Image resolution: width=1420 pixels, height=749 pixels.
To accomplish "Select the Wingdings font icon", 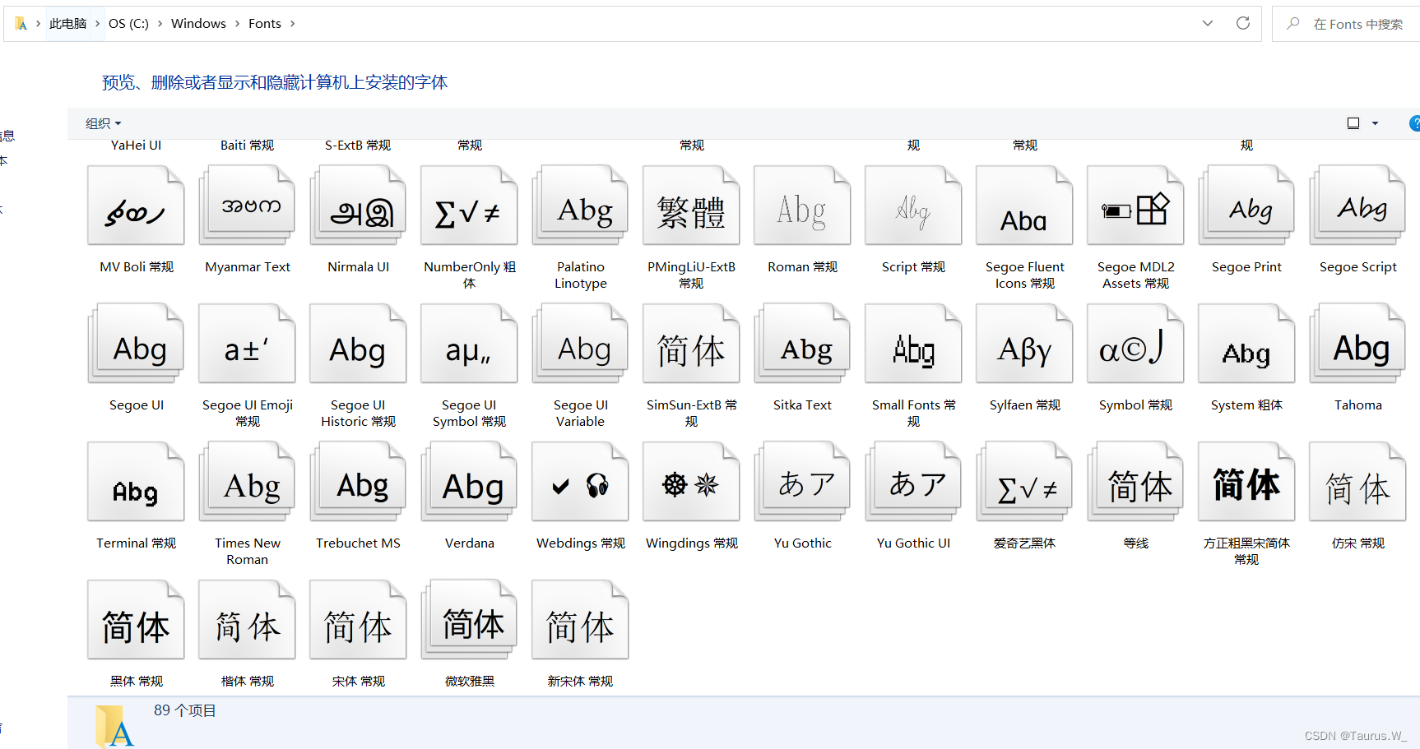I will 691,482.
